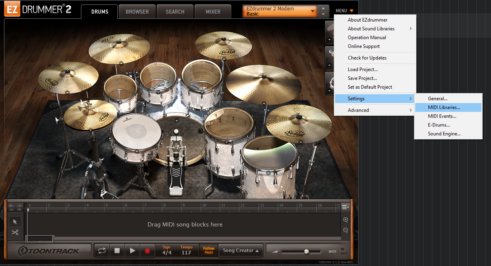Collapse the MENU dropdown
491x266 pixels.
345,11
